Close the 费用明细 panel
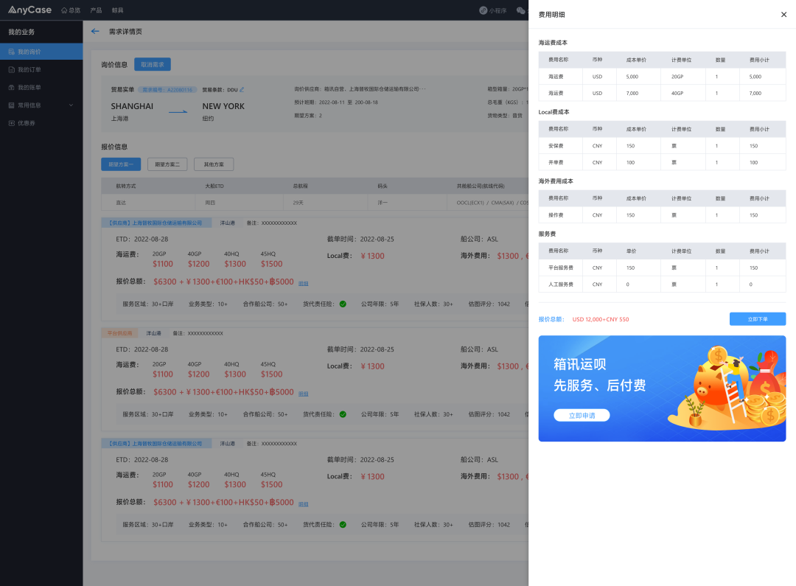Viewport: 796px width, 586px height. pos(783,15)
